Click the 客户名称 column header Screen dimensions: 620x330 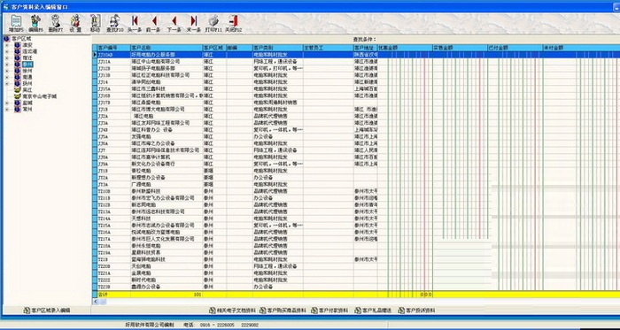[x=167, y=48]
